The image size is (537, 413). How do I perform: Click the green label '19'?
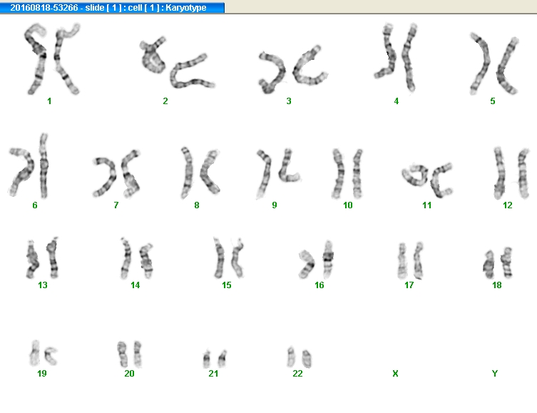tap(42, 373)
